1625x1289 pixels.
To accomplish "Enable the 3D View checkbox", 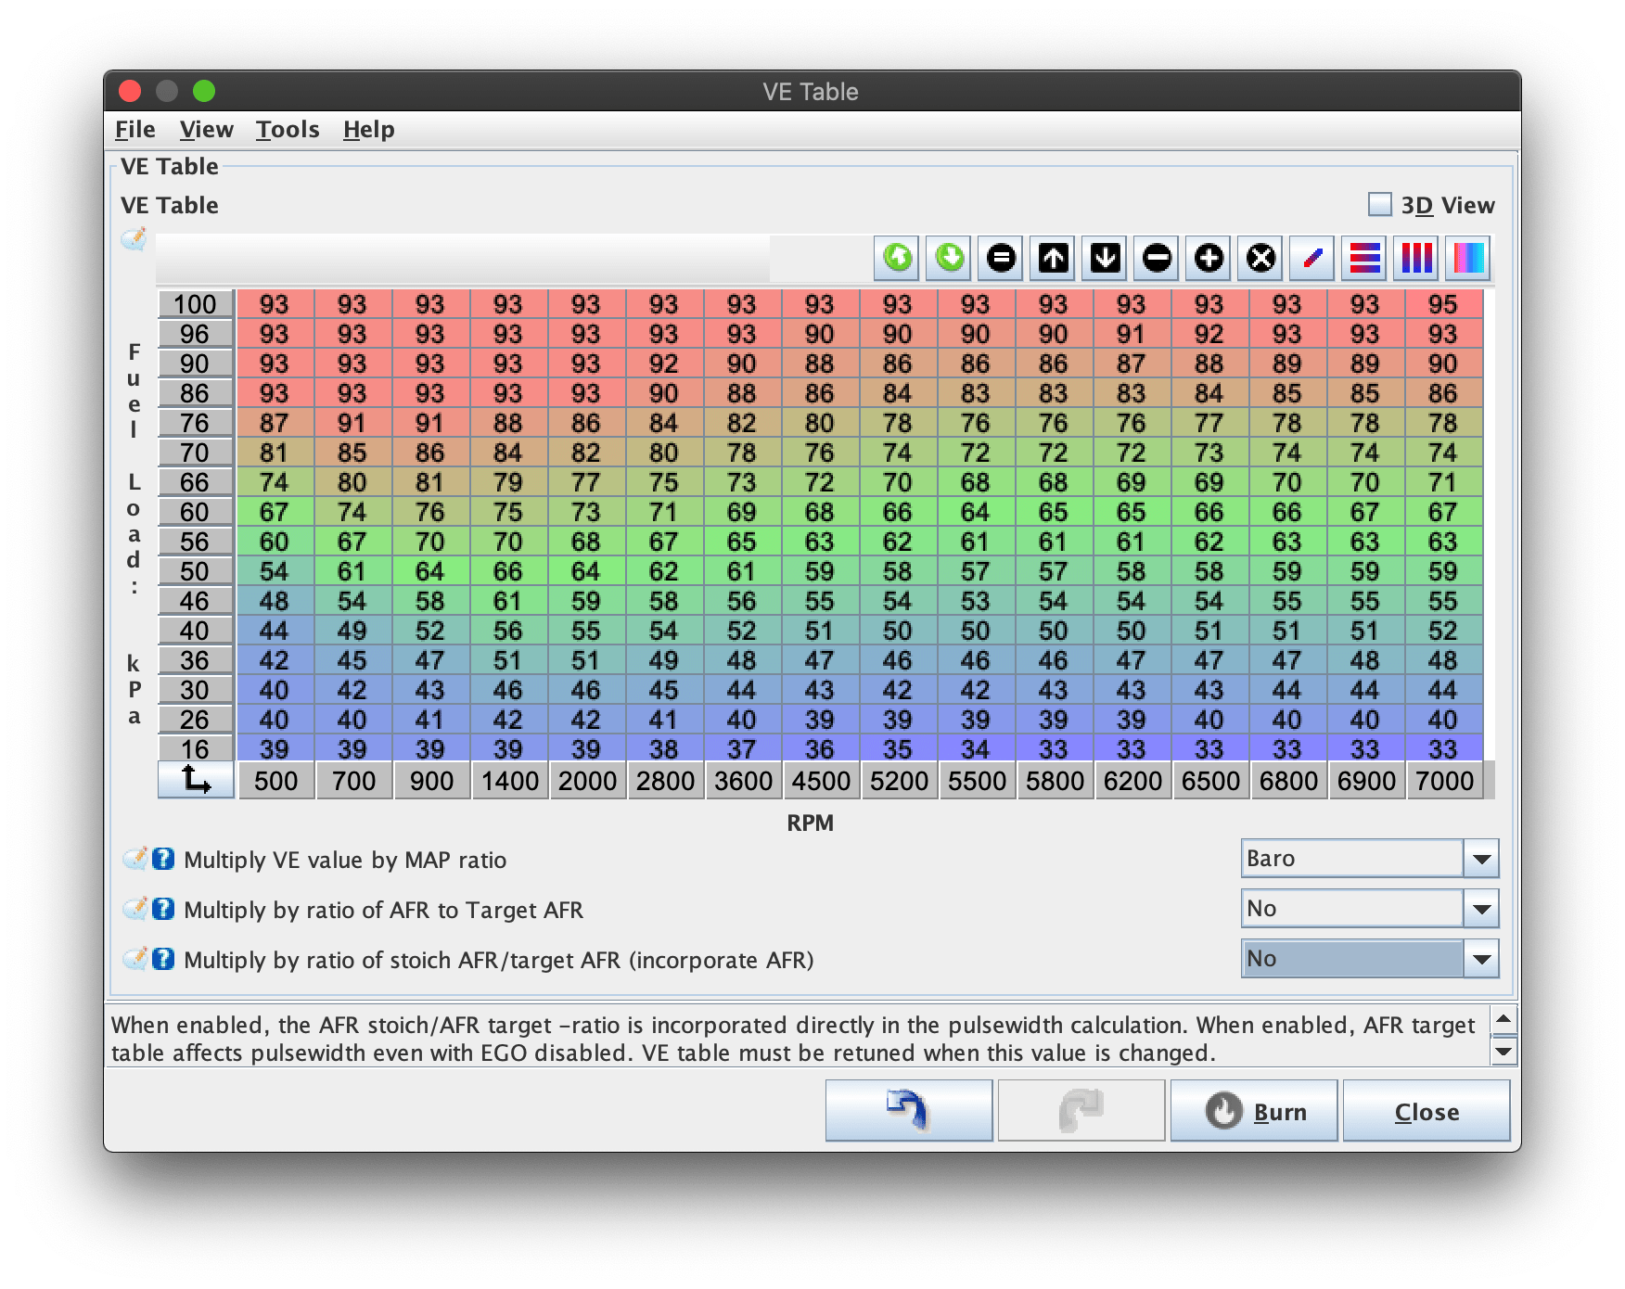I will (x=1380, y=204).
